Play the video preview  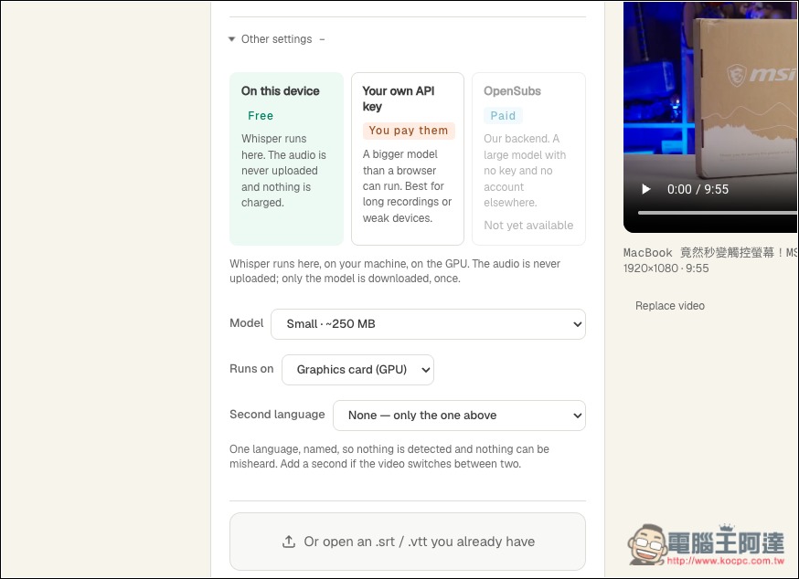[646, 189]
